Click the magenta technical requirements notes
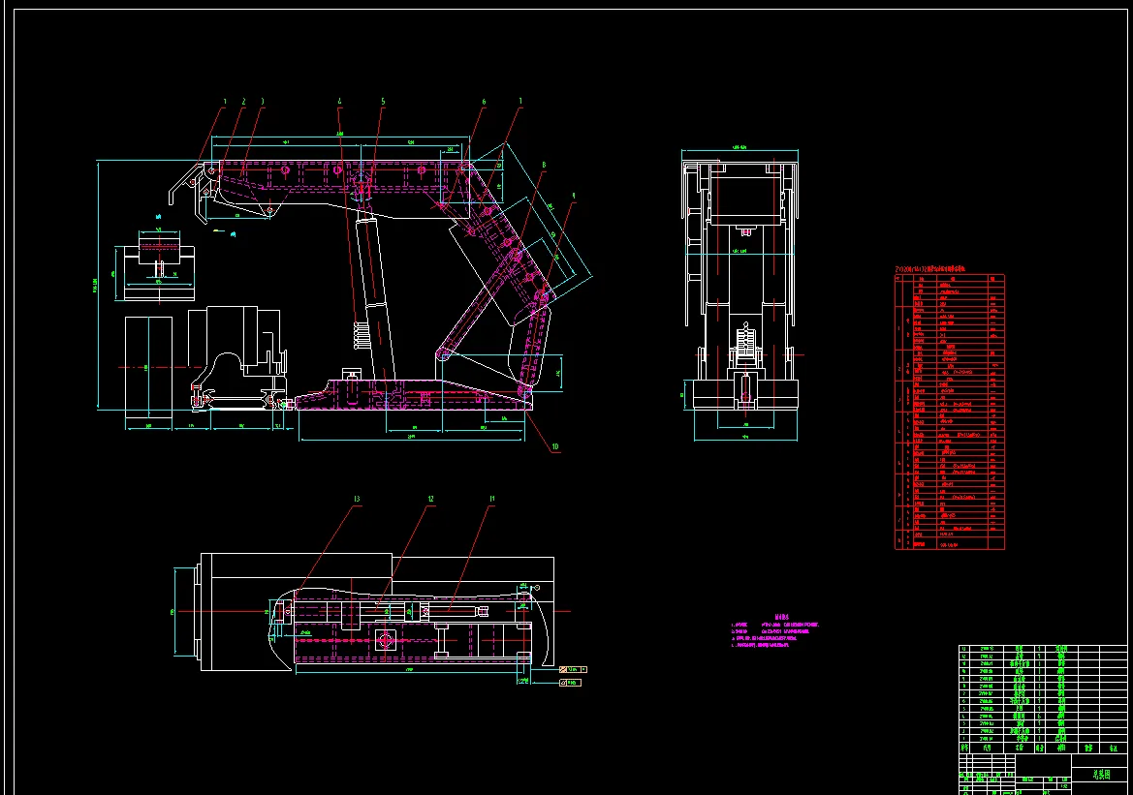 coord(775,631)
